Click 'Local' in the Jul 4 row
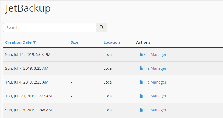Image resolution: width=223 pixels, height=118 pixels. [x=108, y=82]
